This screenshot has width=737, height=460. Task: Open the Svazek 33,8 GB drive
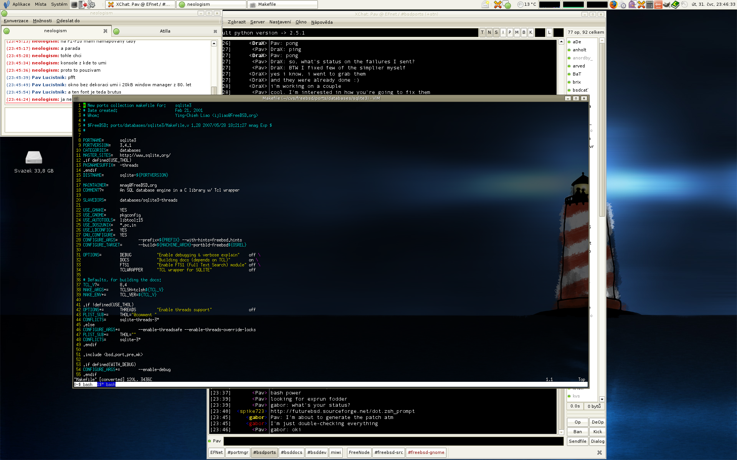(x=34, y=158)
